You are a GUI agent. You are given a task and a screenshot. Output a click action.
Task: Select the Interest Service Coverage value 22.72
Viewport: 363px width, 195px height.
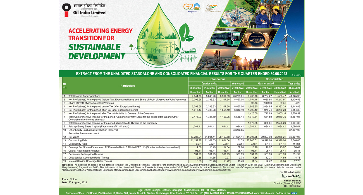269,161
